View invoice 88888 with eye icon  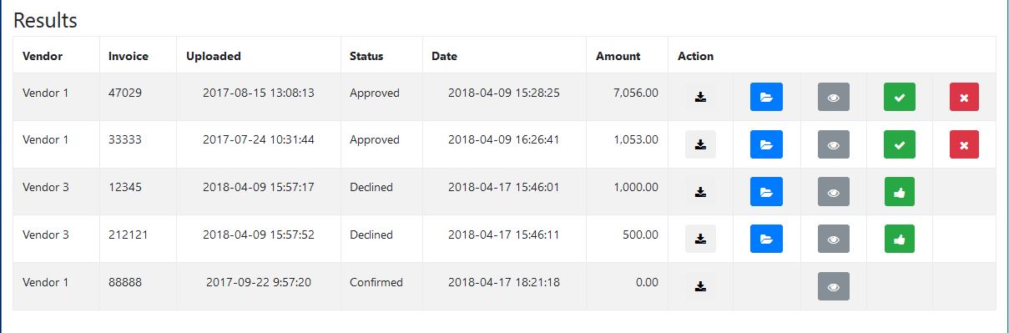[833, 286]
